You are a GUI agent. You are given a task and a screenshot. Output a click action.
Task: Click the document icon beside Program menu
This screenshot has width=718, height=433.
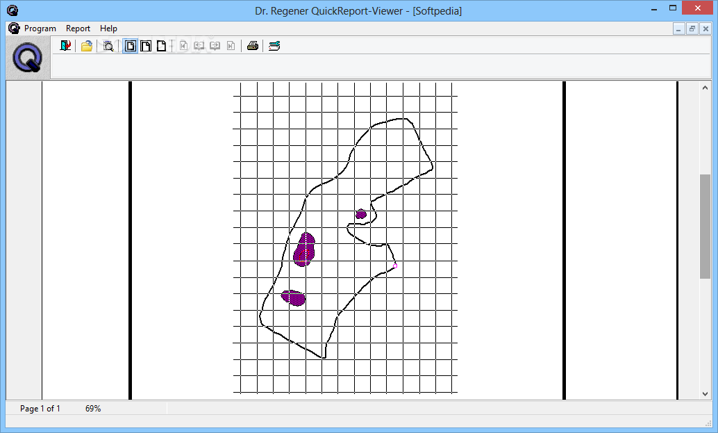14,28
